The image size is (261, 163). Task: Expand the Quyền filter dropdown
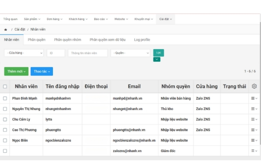130,53
